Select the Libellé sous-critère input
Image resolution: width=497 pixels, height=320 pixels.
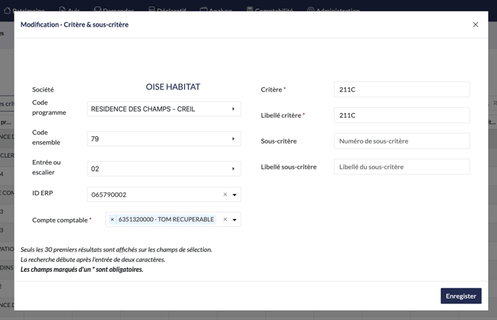tap(402, 167)
